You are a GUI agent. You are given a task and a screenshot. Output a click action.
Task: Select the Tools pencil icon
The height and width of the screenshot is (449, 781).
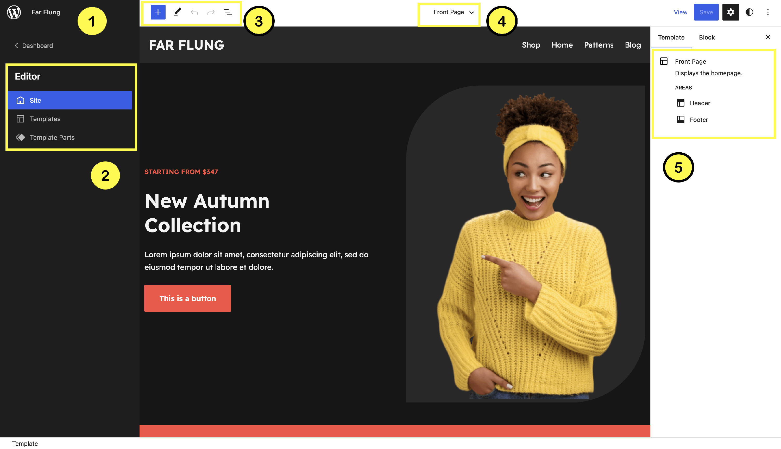tap(177, 12)
